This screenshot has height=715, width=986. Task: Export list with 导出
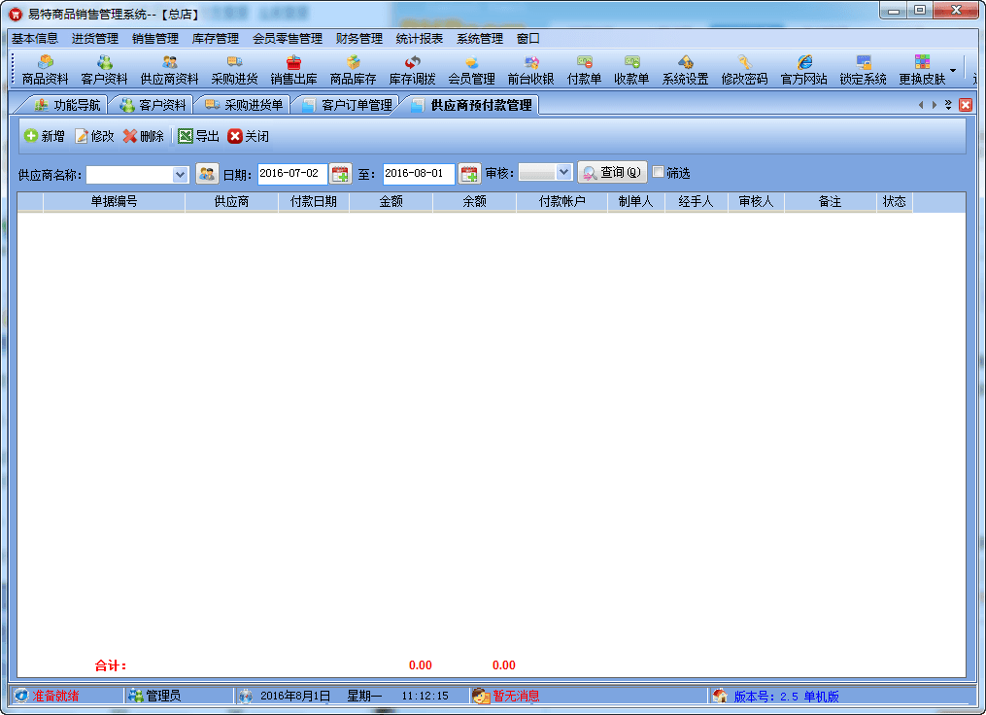click(199, 136)
